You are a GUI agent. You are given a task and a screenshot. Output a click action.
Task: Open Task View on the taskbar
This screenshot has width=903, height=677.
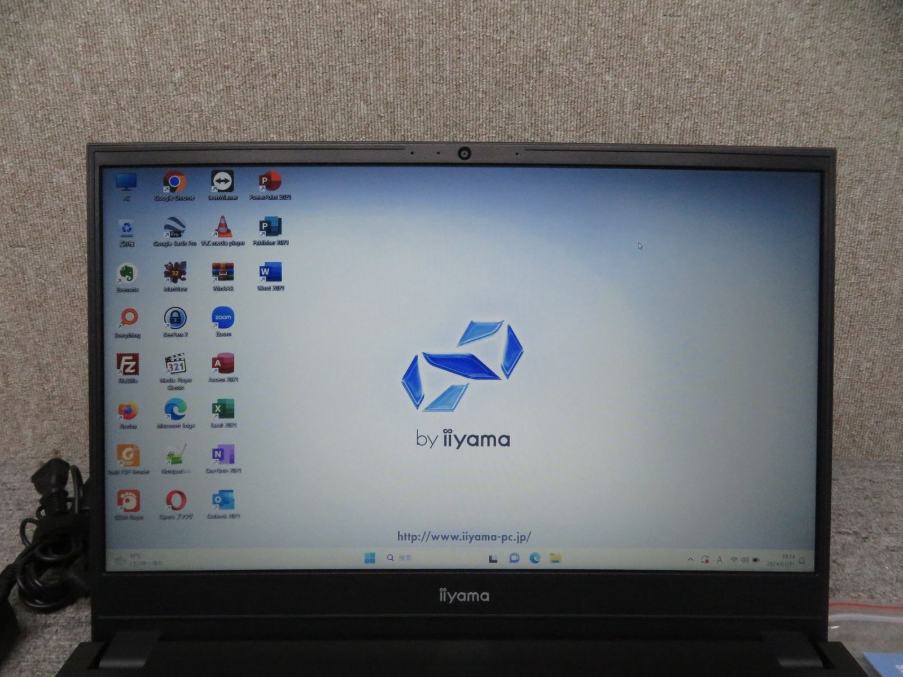coord(493,559)
